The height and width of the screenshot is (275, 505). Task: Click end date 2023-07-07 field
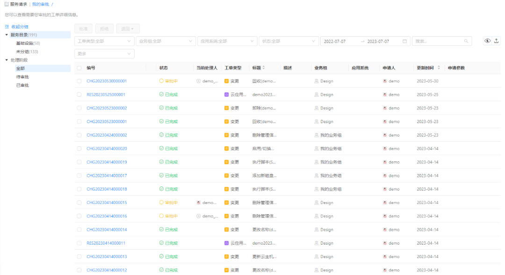click(x=378, y=41)
